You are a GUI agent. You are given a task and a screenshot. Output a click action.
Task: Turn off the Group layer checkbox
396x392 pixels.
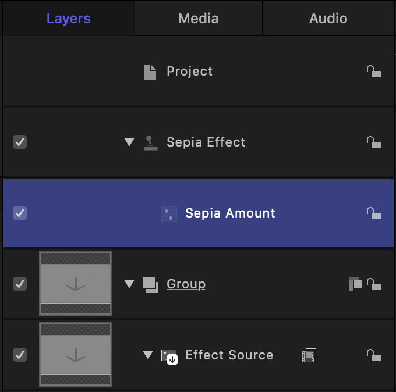coord(20,284)
